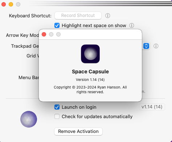
Task: Click the Record Shortcut field
Action: pyautogui.click(x=78, y=16)
